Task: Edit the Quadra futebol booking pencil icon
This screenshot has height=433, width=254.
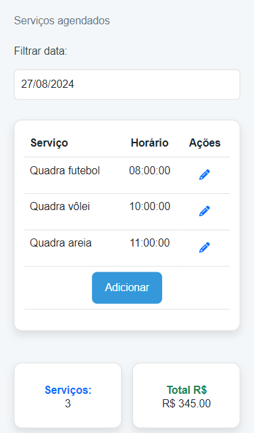Action: coord(204,175)
